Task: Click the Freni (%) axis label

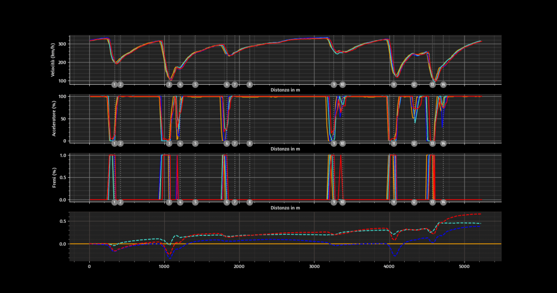Action: 53,178
